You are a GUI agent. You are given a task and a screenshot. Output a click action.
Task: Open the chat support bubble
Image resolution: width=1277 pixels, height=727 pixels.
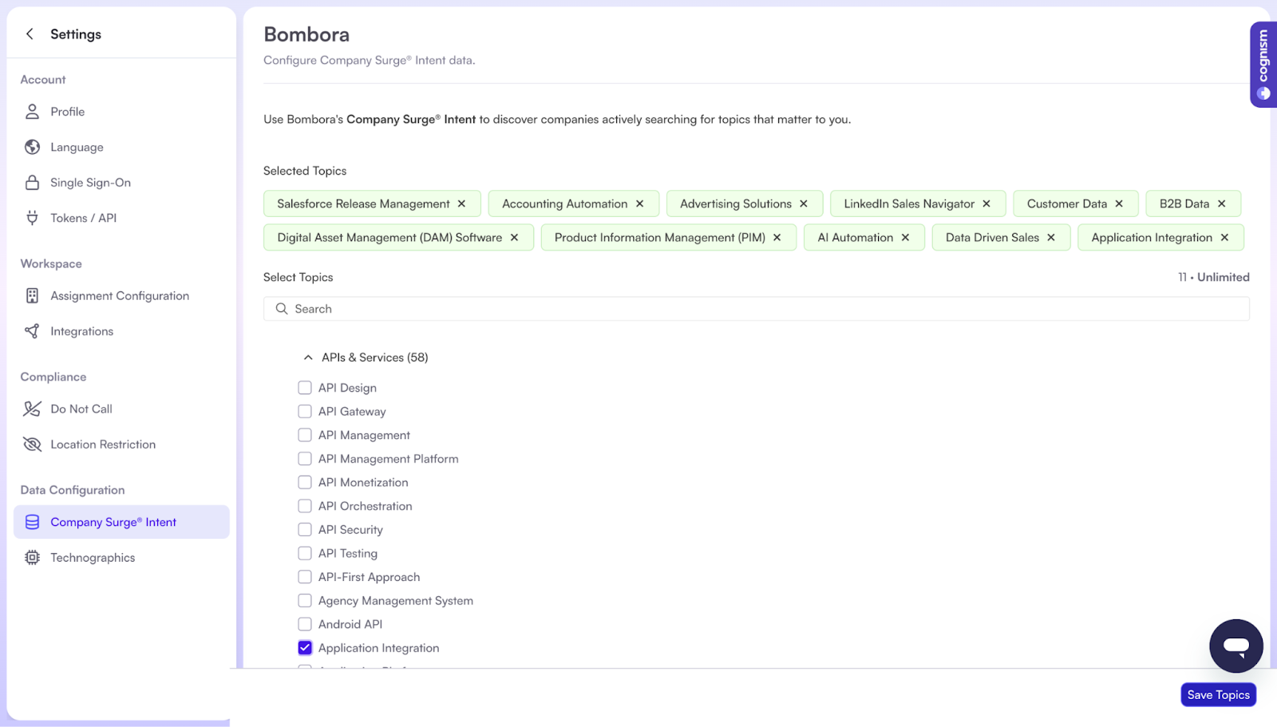click(x=1235, y=646)
